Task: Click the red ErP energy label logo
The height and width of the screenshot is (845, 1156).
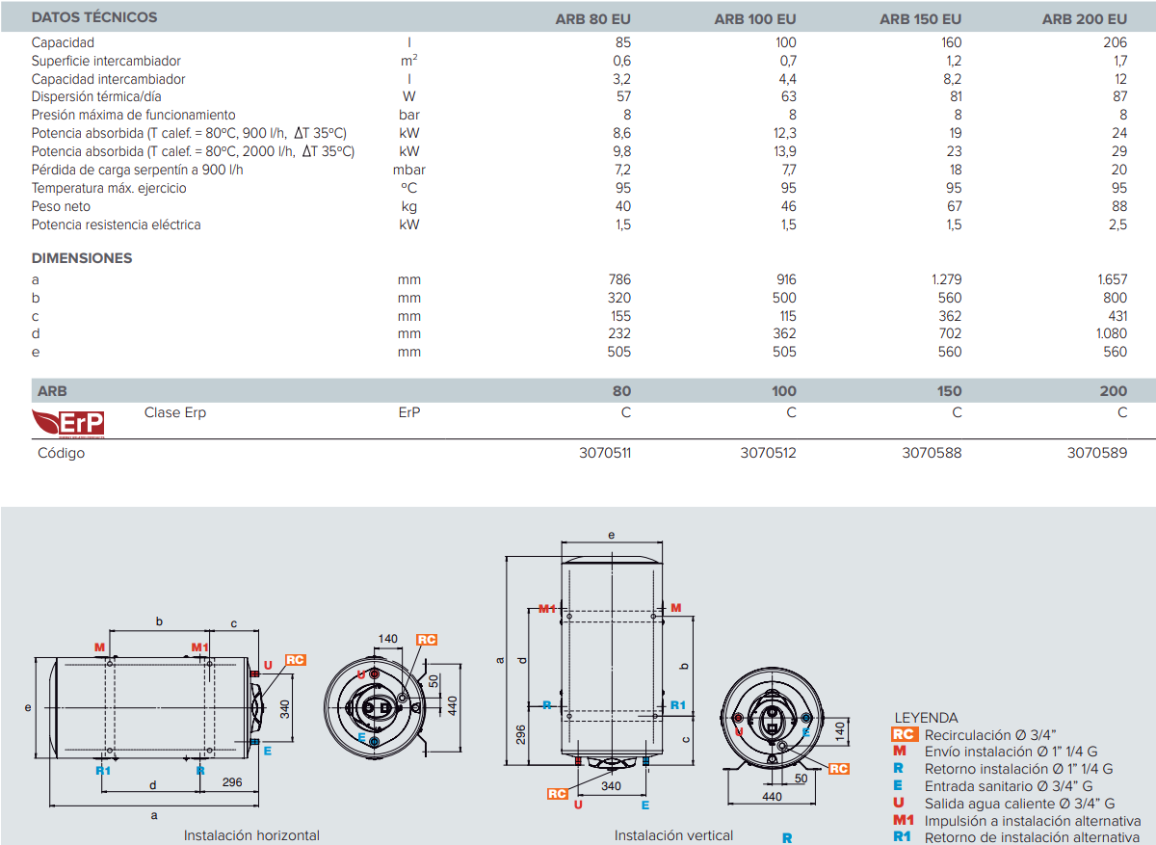Action: 67,423
